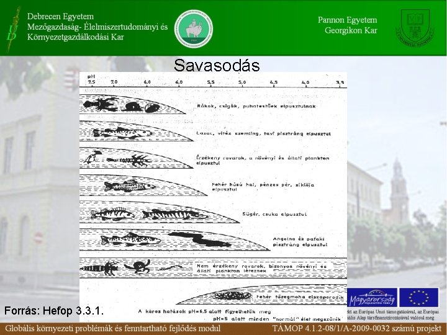Click 'pH=5 alatt minden normál élet' note
447x335 pixels.
pos(276,319)
